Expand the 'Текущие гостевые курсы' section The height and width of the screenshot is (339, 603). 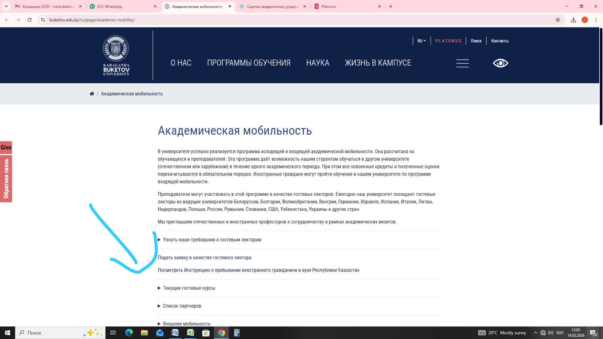[x=189, y=288]
